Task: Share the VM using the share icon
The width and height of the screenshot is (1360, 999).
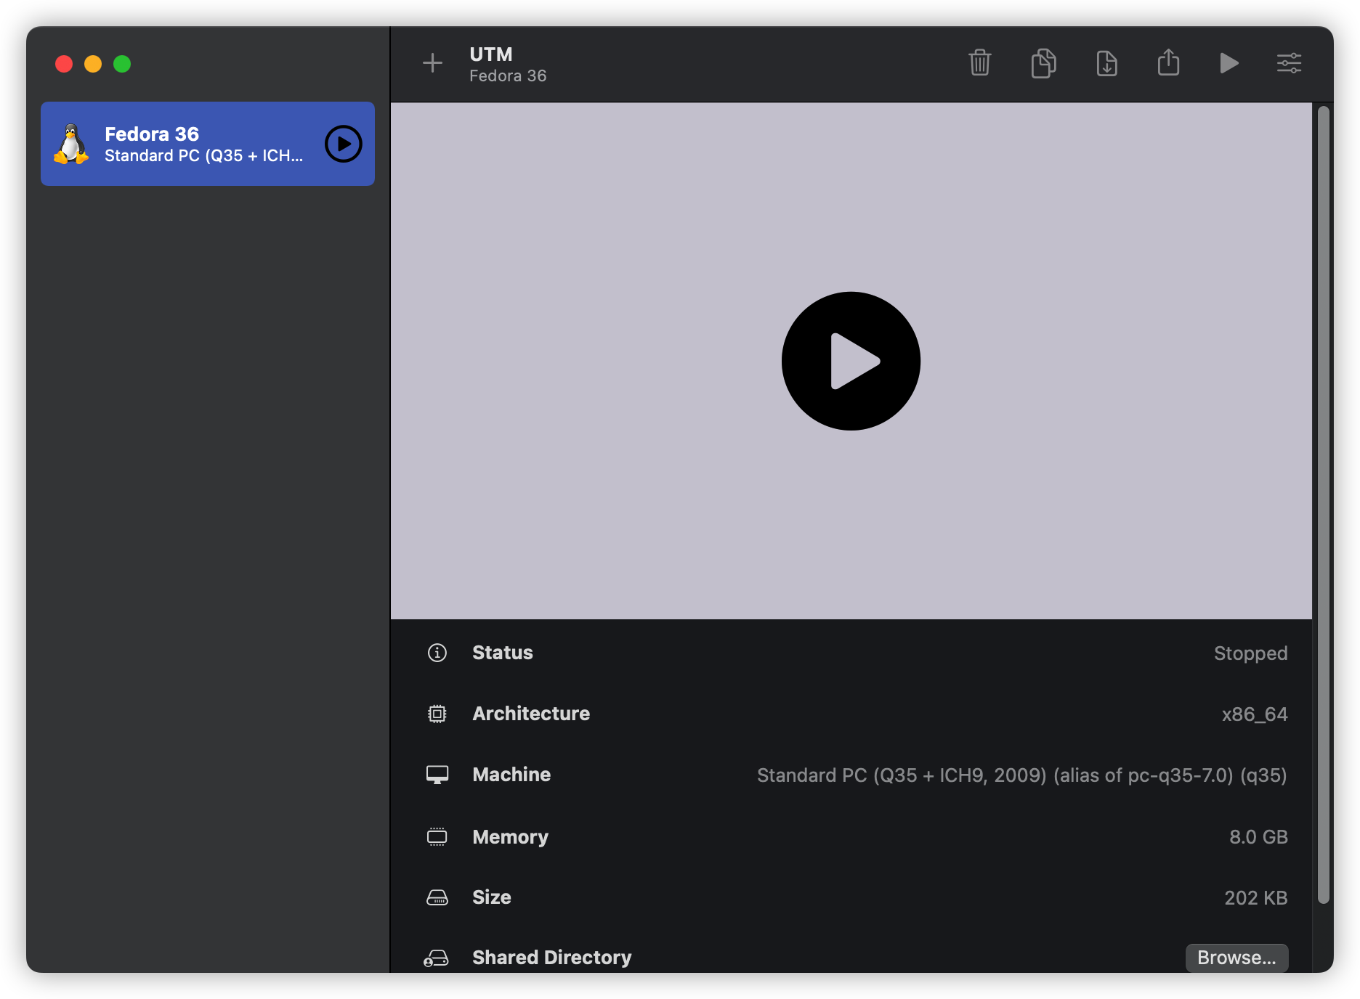Action: coord(1168,63)
